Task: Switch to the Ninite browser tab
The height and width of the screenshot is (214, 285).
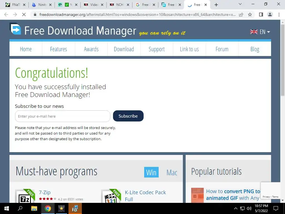Action: 42,5
